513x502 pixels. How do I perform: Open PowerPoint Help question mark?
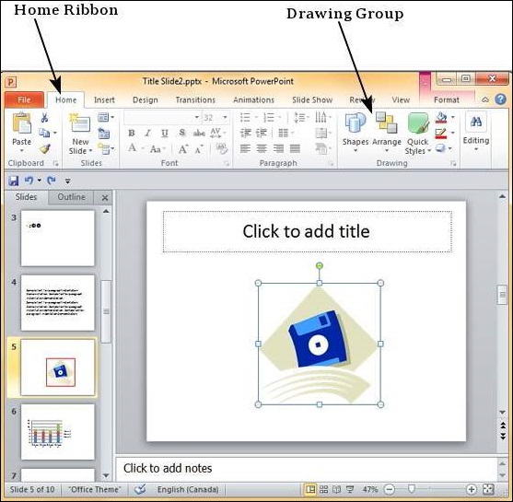[501, 99]
